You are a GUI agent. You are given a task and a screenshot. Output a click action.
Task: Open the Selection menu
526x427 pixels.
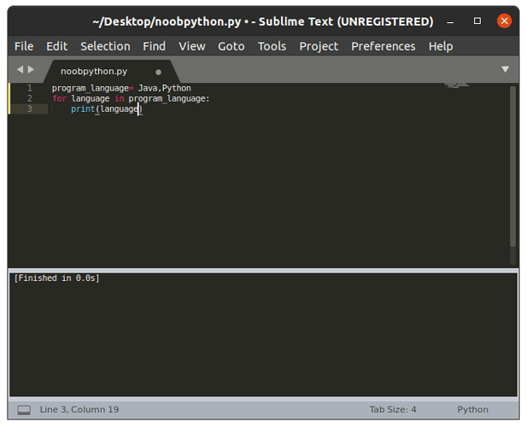[x=105, y=46]
